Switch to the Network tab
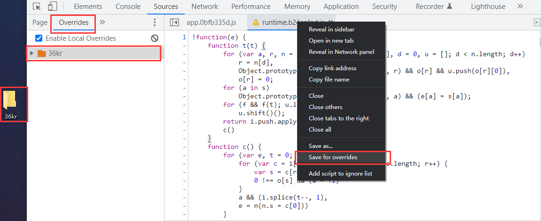541x221 pixels. click(204, 7)
